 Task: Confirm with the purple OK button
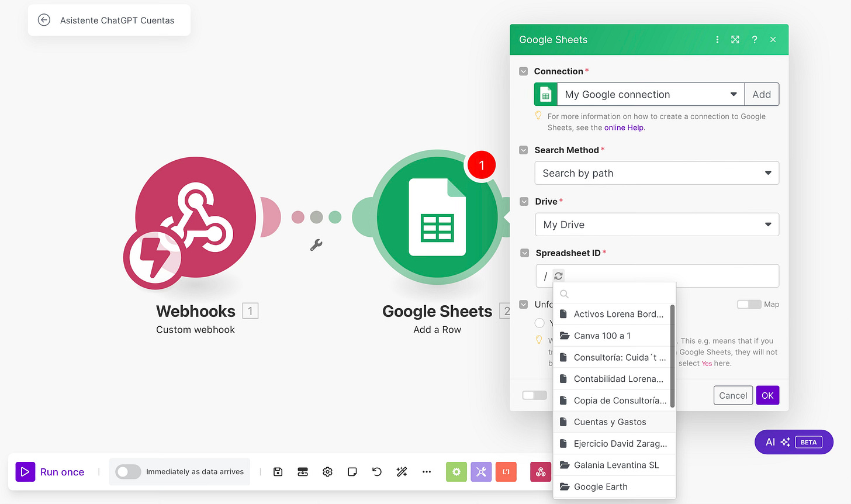[x=767, y=395]
